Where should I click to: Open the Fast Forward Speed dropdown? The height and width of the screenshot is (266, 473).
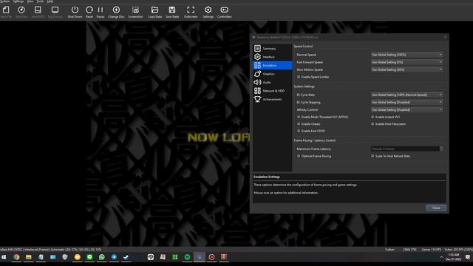pyautogui.click(x=406, y=62)
